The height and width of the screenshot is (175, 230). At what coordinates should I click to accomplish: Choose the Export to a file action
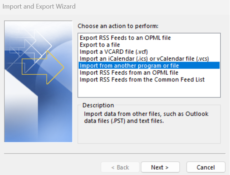point(100,45)
